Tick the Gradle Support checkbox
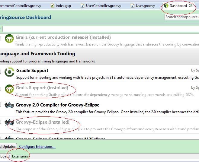 (x=0, y=71)
